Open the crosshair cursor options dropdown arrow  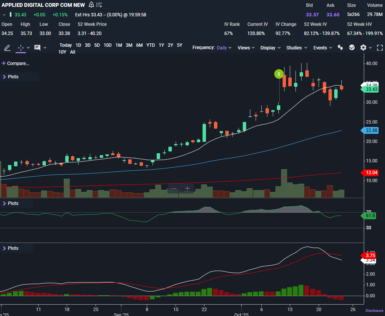coord(28,48)
